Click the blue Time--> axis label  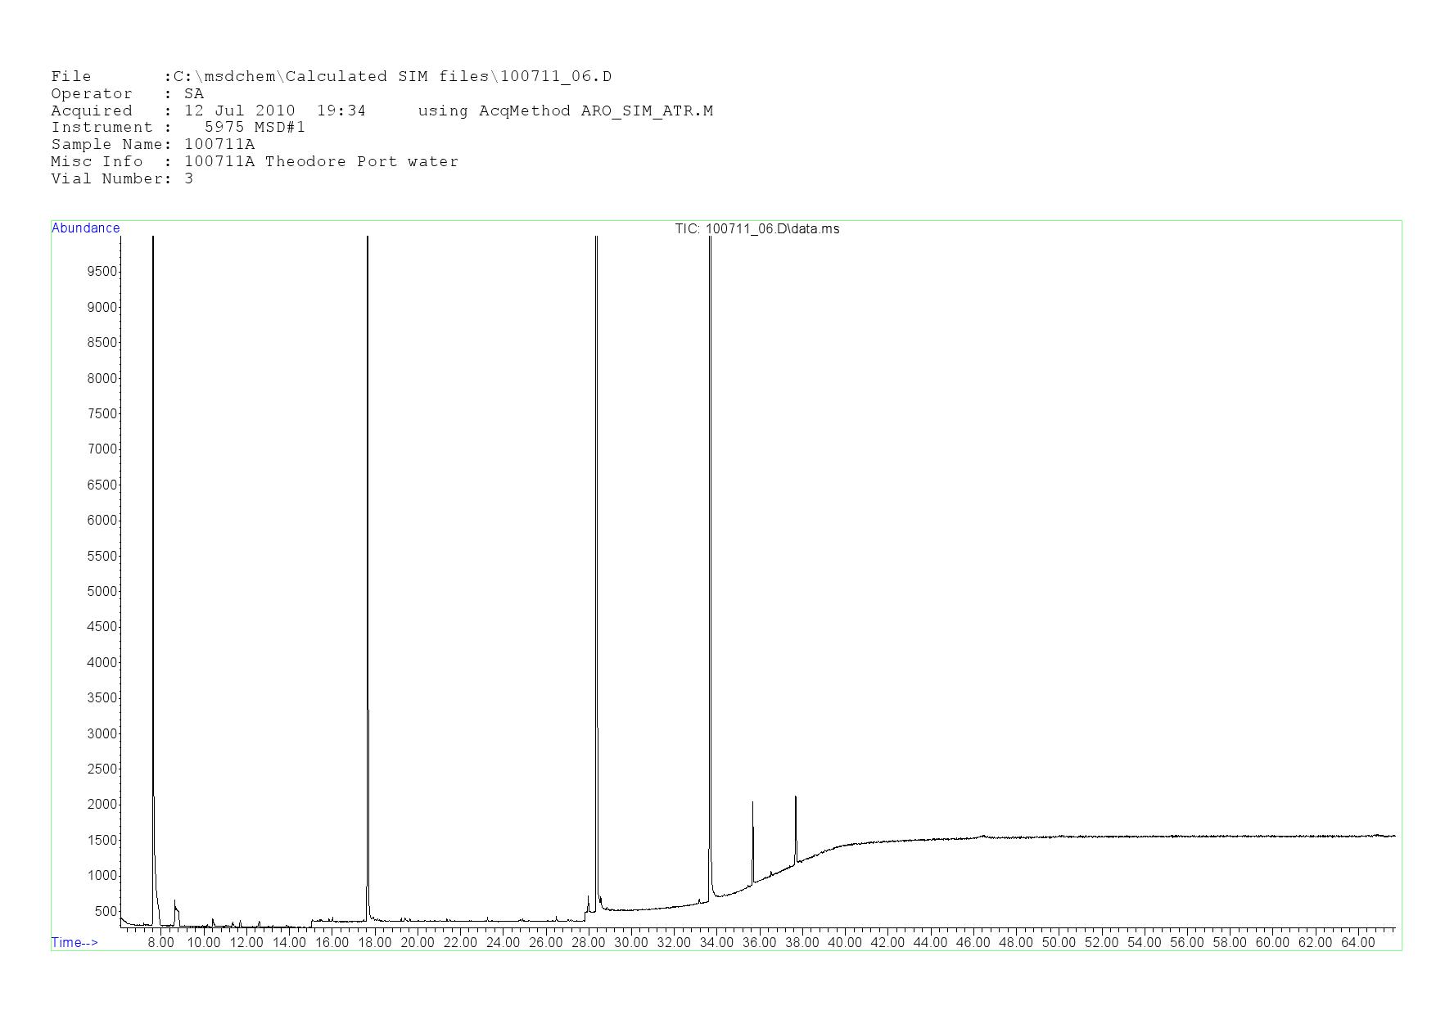tap(75, 942)
